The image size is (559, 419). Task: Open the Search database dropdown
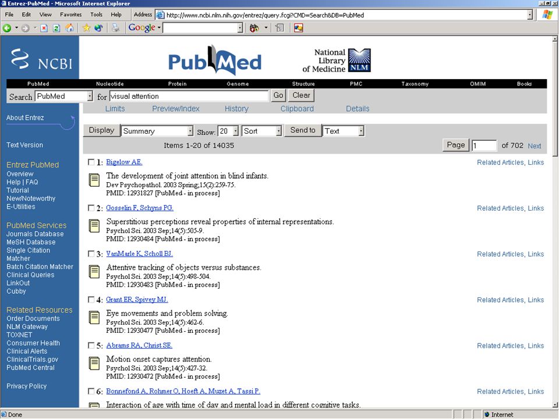(64, 96)
